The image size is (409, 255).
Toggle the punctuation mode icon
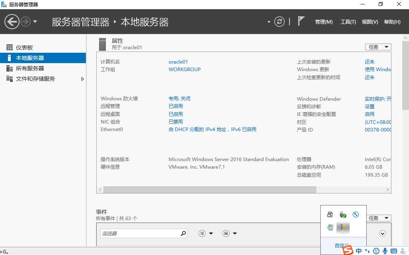pos(367,251)
